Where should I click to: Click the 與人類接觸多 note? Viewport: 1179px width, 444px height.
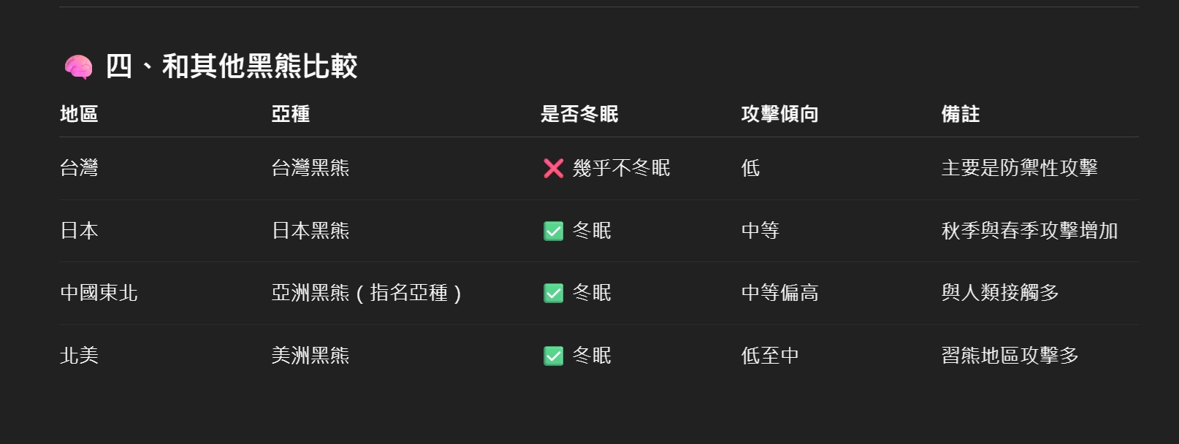pos(1001,293)
